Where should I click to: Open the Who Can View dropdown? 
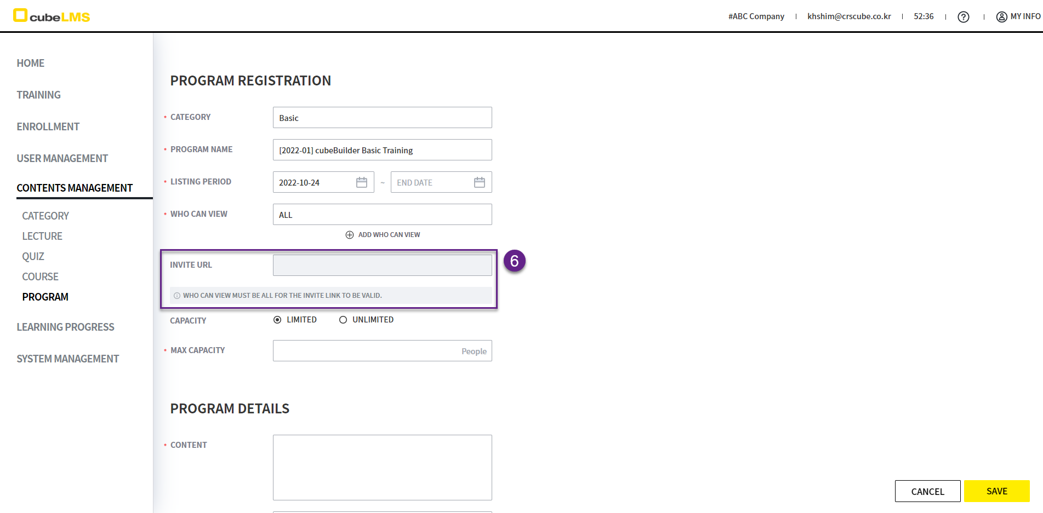coord(382,215)
